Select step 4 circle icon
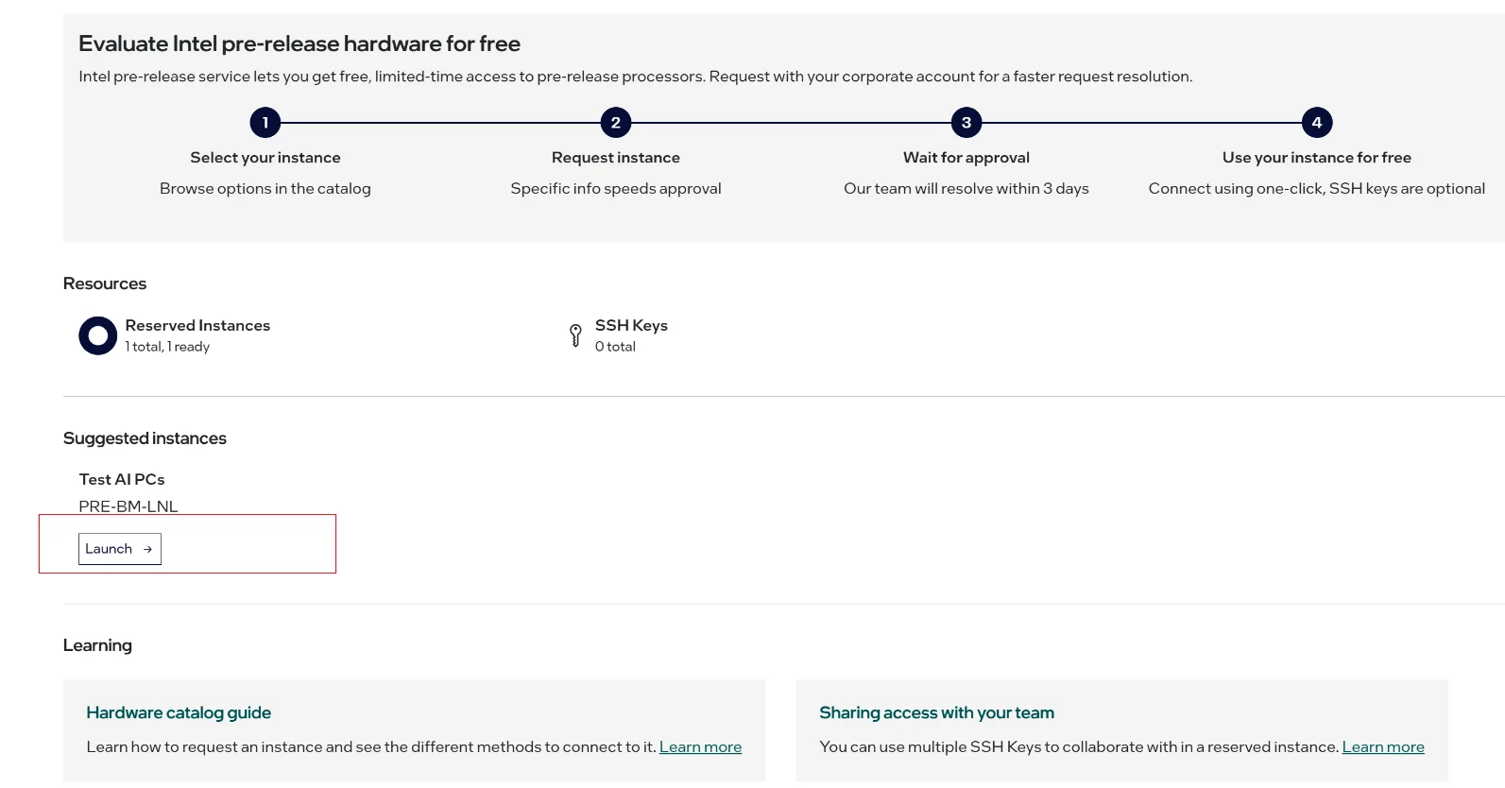Viewport: 1505px width, 788px height. [1317, 123]
